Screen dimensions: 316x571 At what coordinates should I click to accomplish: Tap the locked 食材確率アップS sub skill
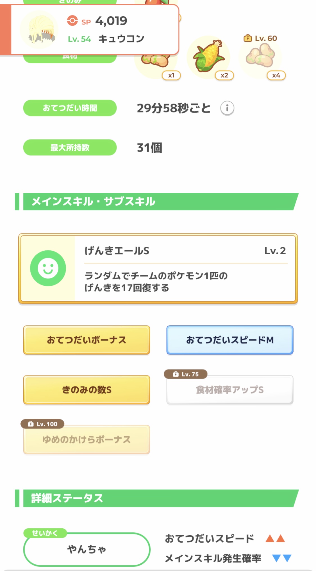point(230,390)
